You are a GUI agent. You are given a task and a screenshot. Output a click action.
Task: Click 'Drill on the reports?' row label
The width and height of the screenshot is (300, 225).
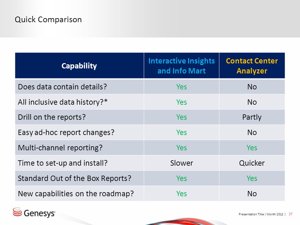[52, 117]
